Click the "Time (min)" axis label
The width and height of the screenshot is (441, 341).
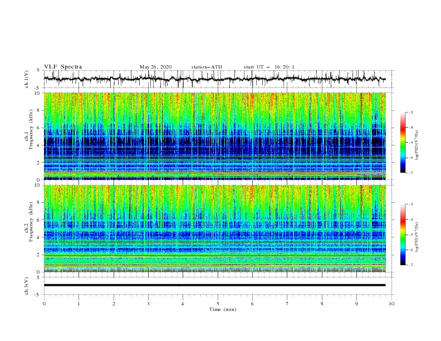pos(223,309)
